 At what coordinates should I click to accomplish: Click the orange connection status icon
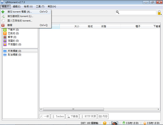pyautogui.click(x=105, y=123)
